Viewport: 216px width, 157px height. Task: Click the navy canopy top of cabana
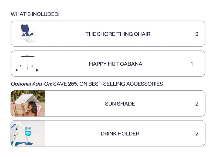[x=27, y=56]
